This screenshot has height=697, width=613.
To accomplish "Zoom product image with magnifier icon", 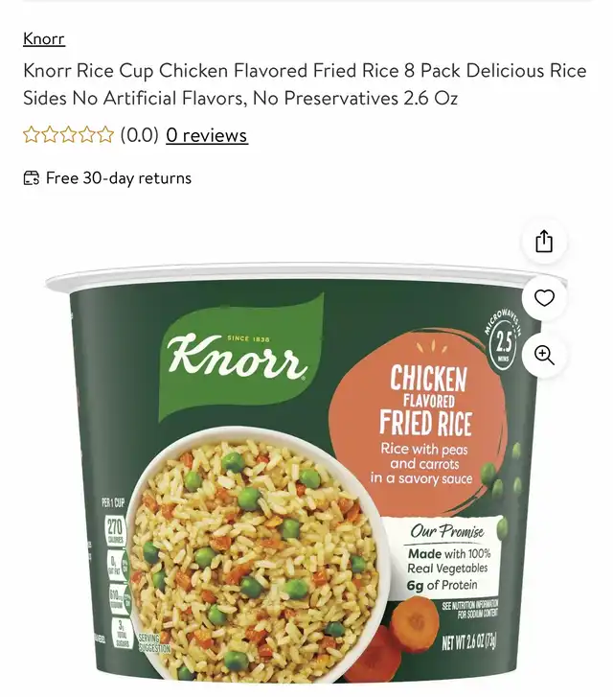I will point(544,355).
